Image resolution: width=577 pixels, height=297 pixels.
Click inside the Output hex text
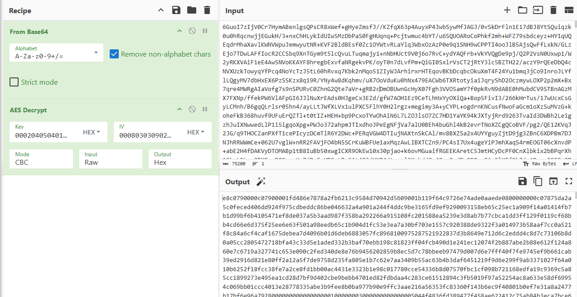pos(397,244)
